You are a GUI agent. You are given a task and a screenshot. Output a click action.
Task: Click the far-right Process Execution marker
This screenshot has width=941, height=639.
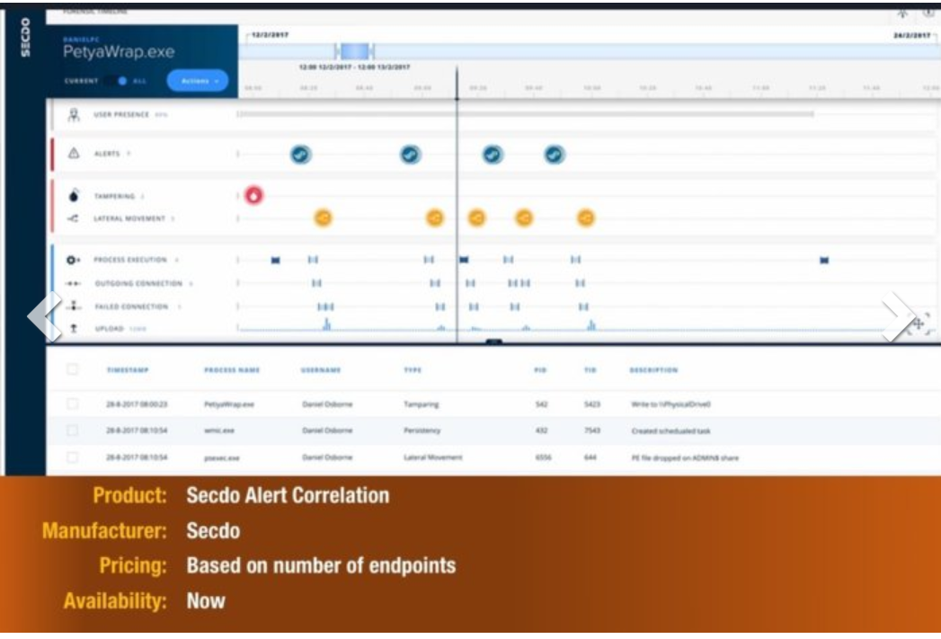[824, 260]
